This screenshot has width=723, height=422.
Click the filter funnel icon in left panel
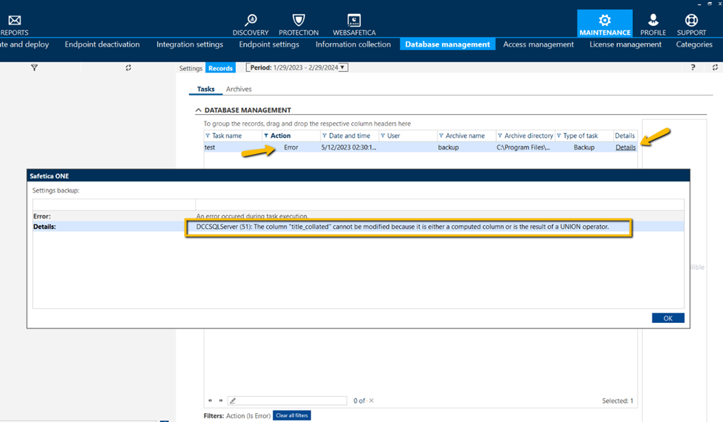tap(34, 67)
